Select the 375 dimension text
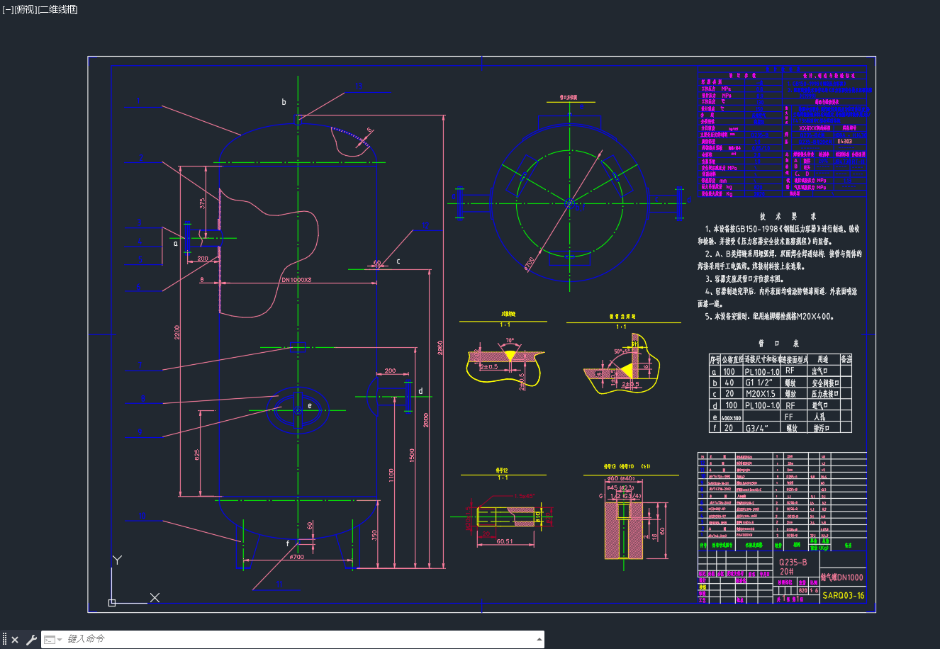 [203, 203]
